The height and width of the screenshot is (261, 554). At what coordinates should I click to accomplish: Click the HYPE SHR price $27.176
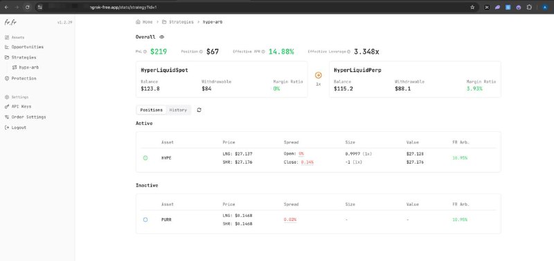[243, 162]
